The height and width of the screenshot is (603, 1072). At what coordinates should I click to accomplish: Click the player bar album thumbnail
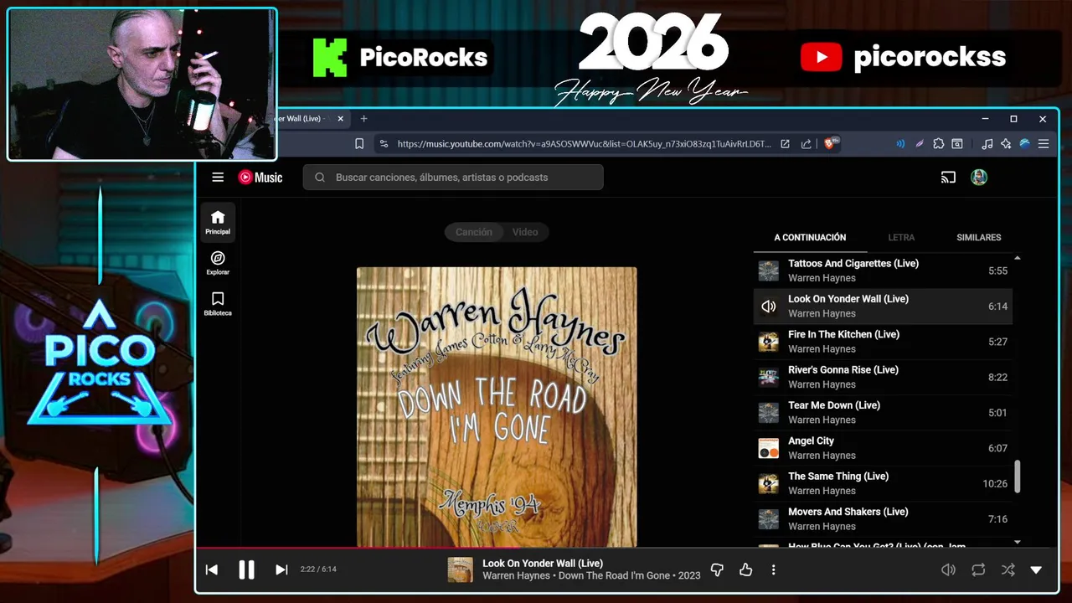coord(460,569)
